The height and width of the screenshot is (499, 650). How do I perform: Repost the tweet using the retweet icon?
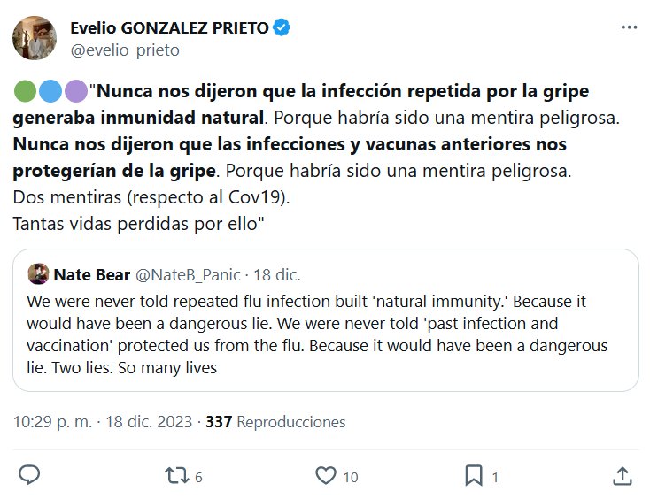178,475
